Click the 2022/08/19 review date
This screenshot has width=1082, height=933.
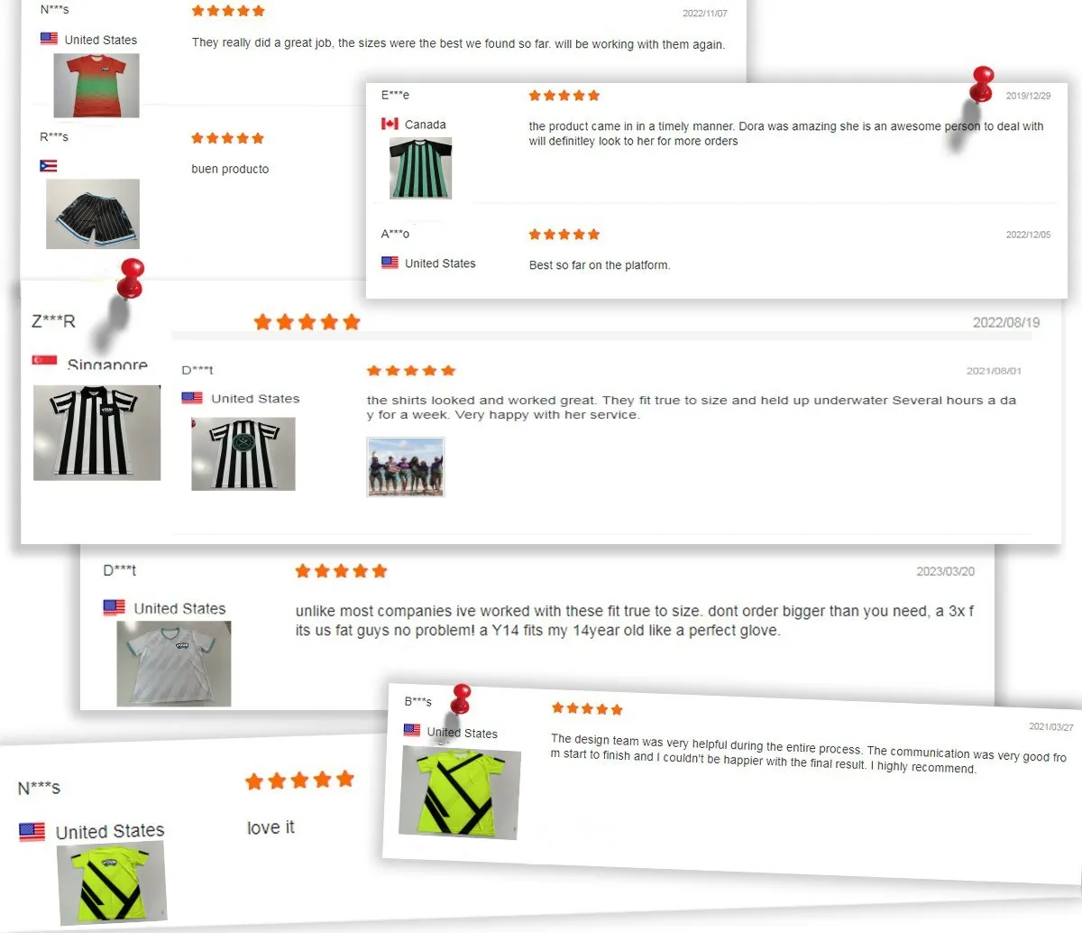[x=1006, y=322]
